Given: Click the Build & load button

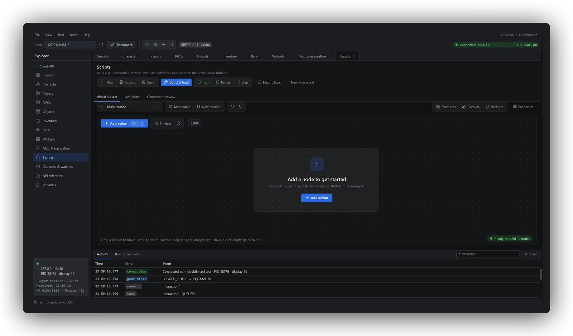Looking at the screenshot, I should click(176, 82).
